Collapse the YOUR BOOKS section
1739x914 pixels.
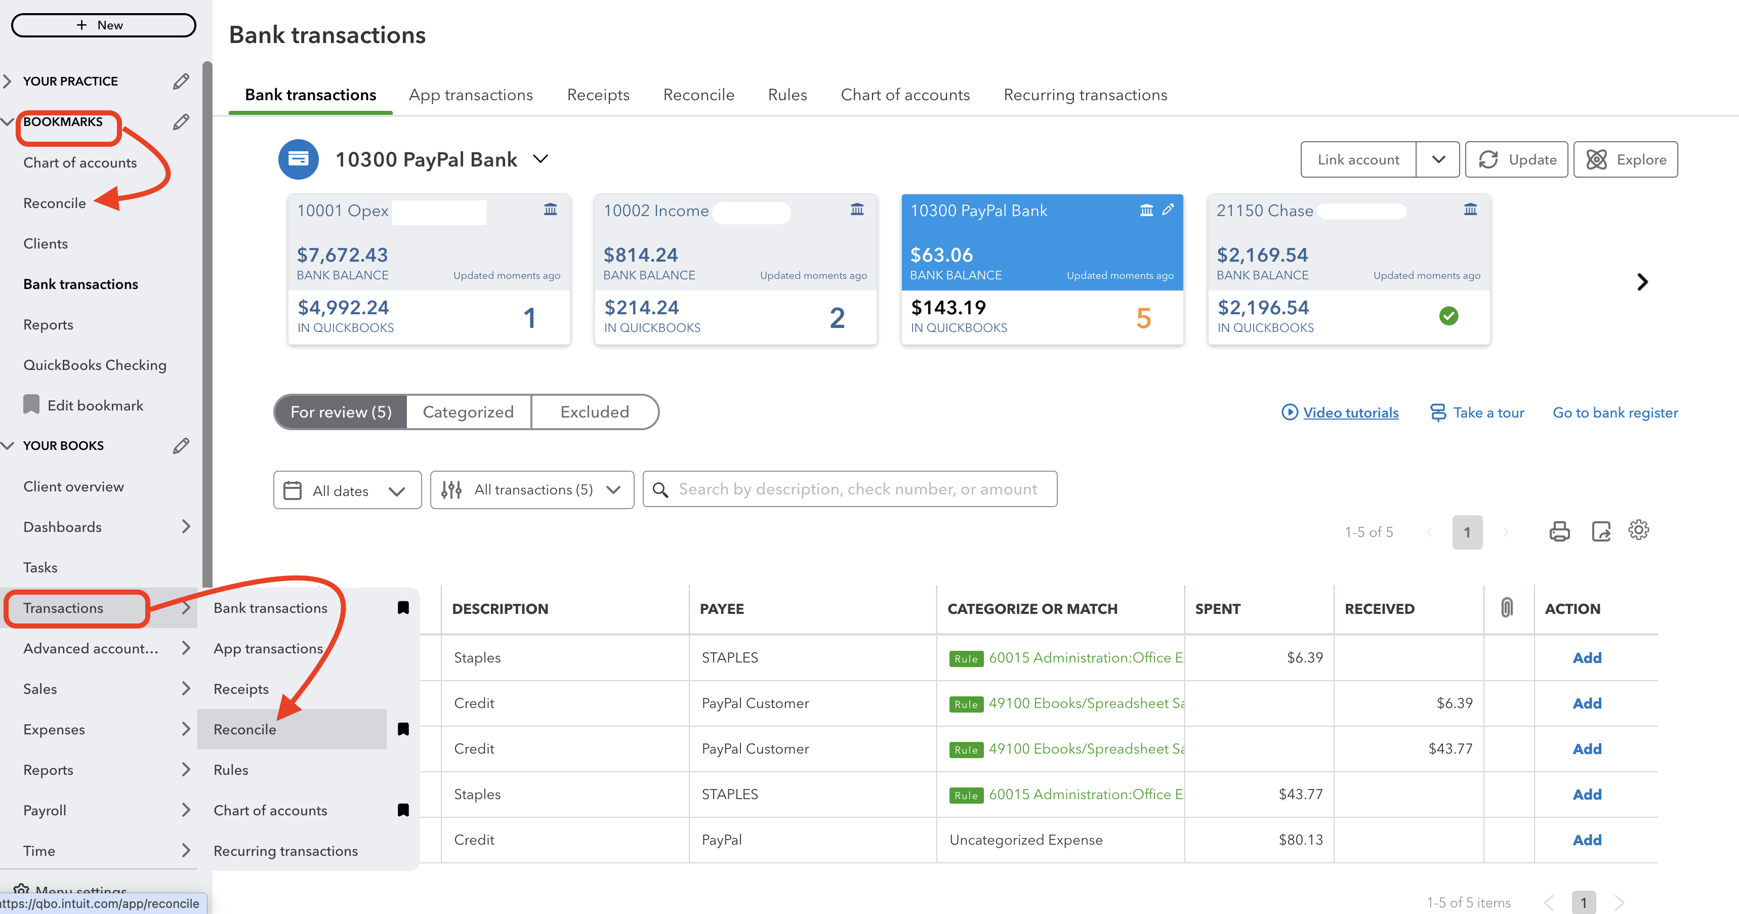[x=8, y=445]
